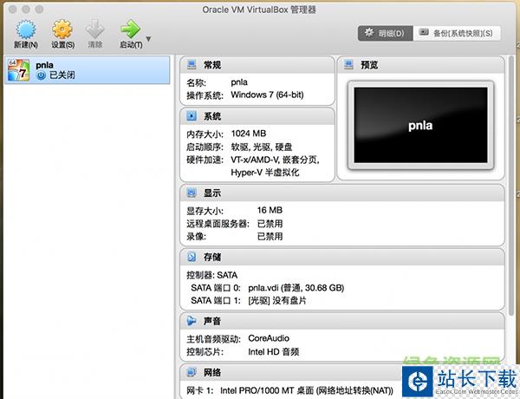
Task: Click the 已关闭 power state icon
Action: [41, 76]
